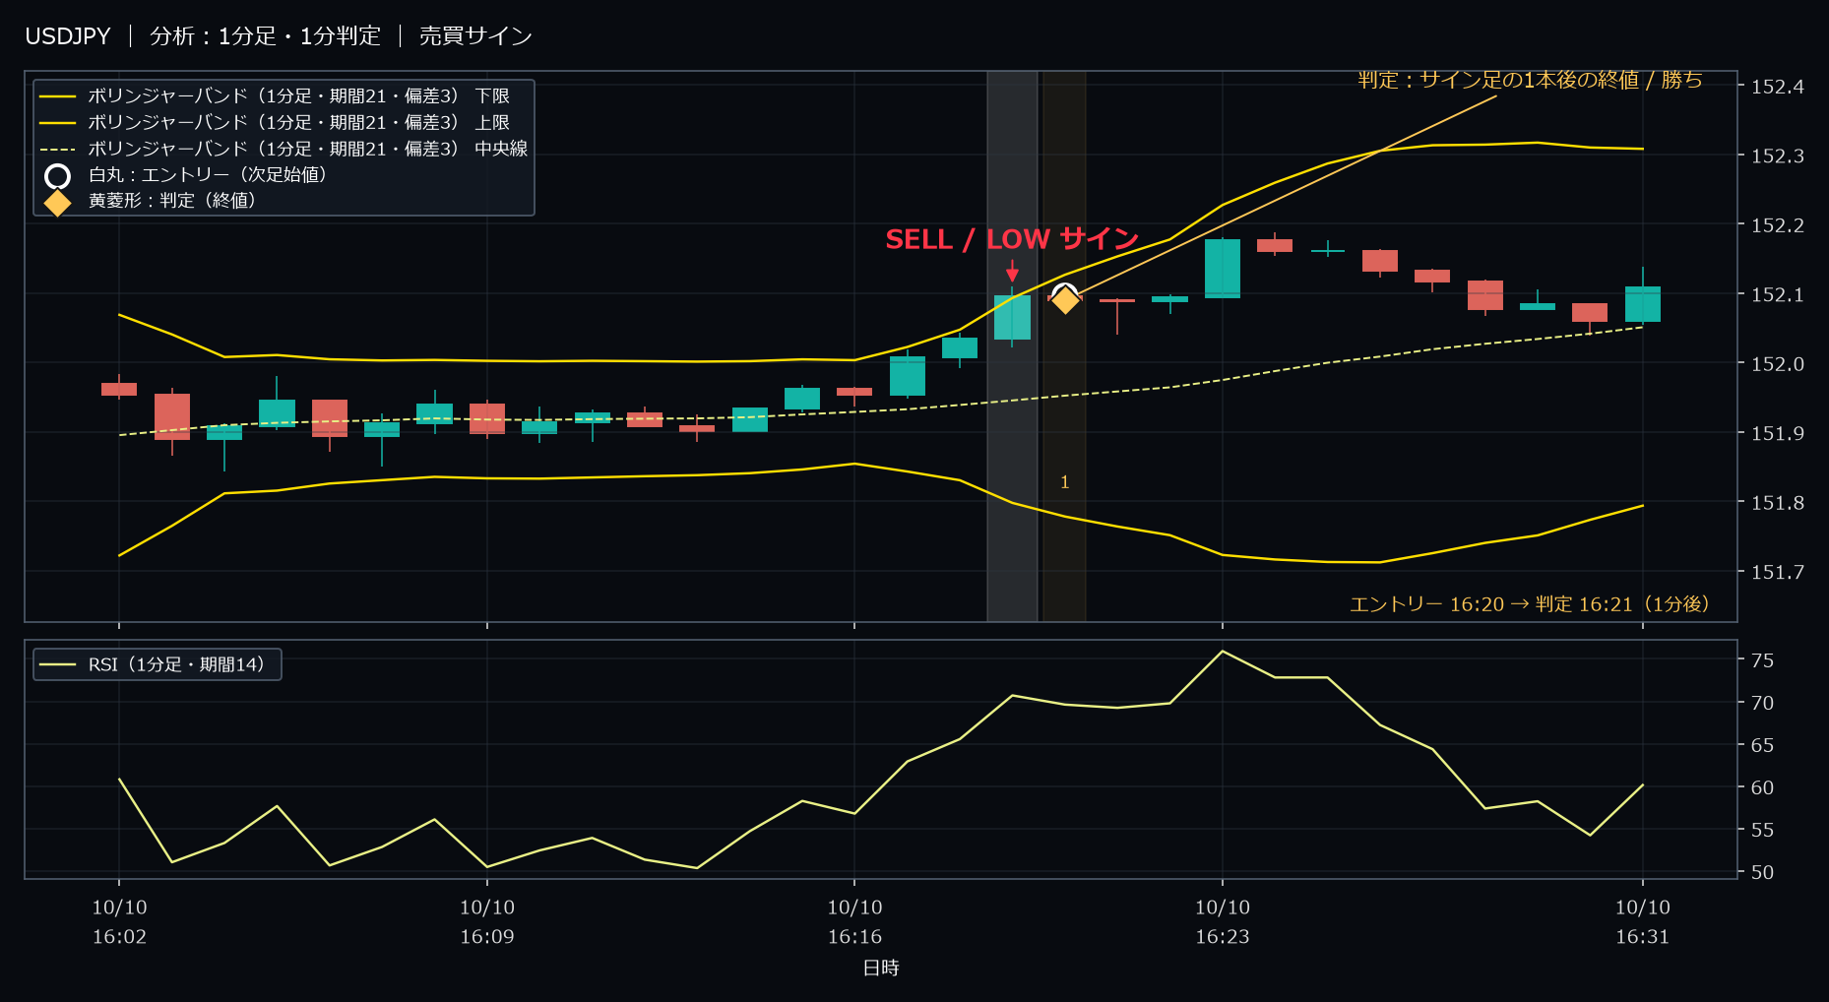Click the '10/10 16:09' time axis label

click(487, 922)
